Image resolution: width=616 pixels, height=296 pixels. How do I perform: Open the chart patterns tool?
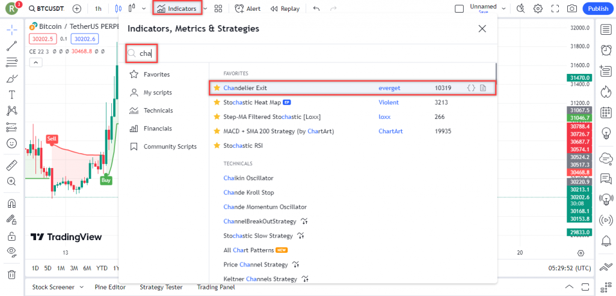(12, 111)
